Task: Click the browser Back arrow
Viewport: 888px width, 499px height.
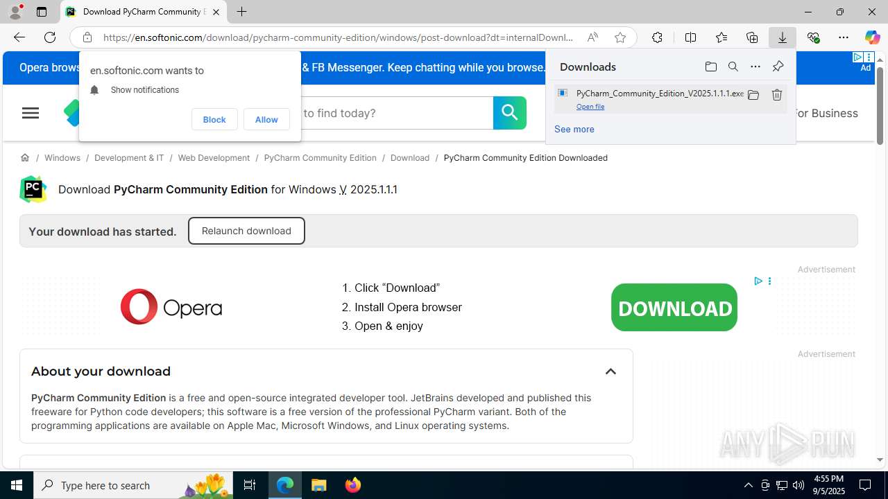Action: (x=19, y=37)
